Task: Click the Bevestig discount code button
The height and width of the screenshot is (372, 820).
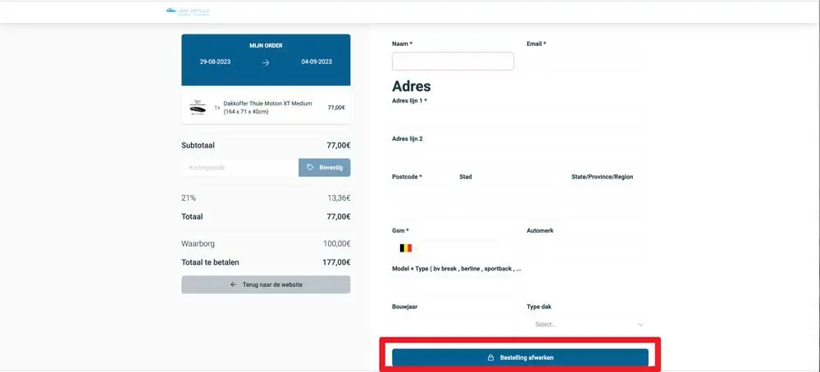Action: [x=324, y=167]
